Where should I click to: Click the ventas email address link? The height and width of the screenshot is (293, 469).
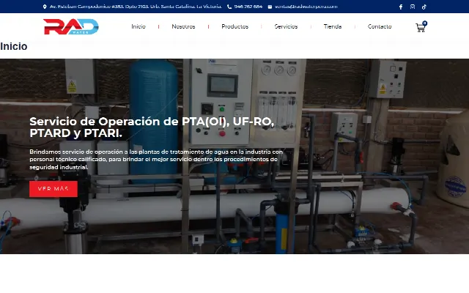click(x=306, y=7)
